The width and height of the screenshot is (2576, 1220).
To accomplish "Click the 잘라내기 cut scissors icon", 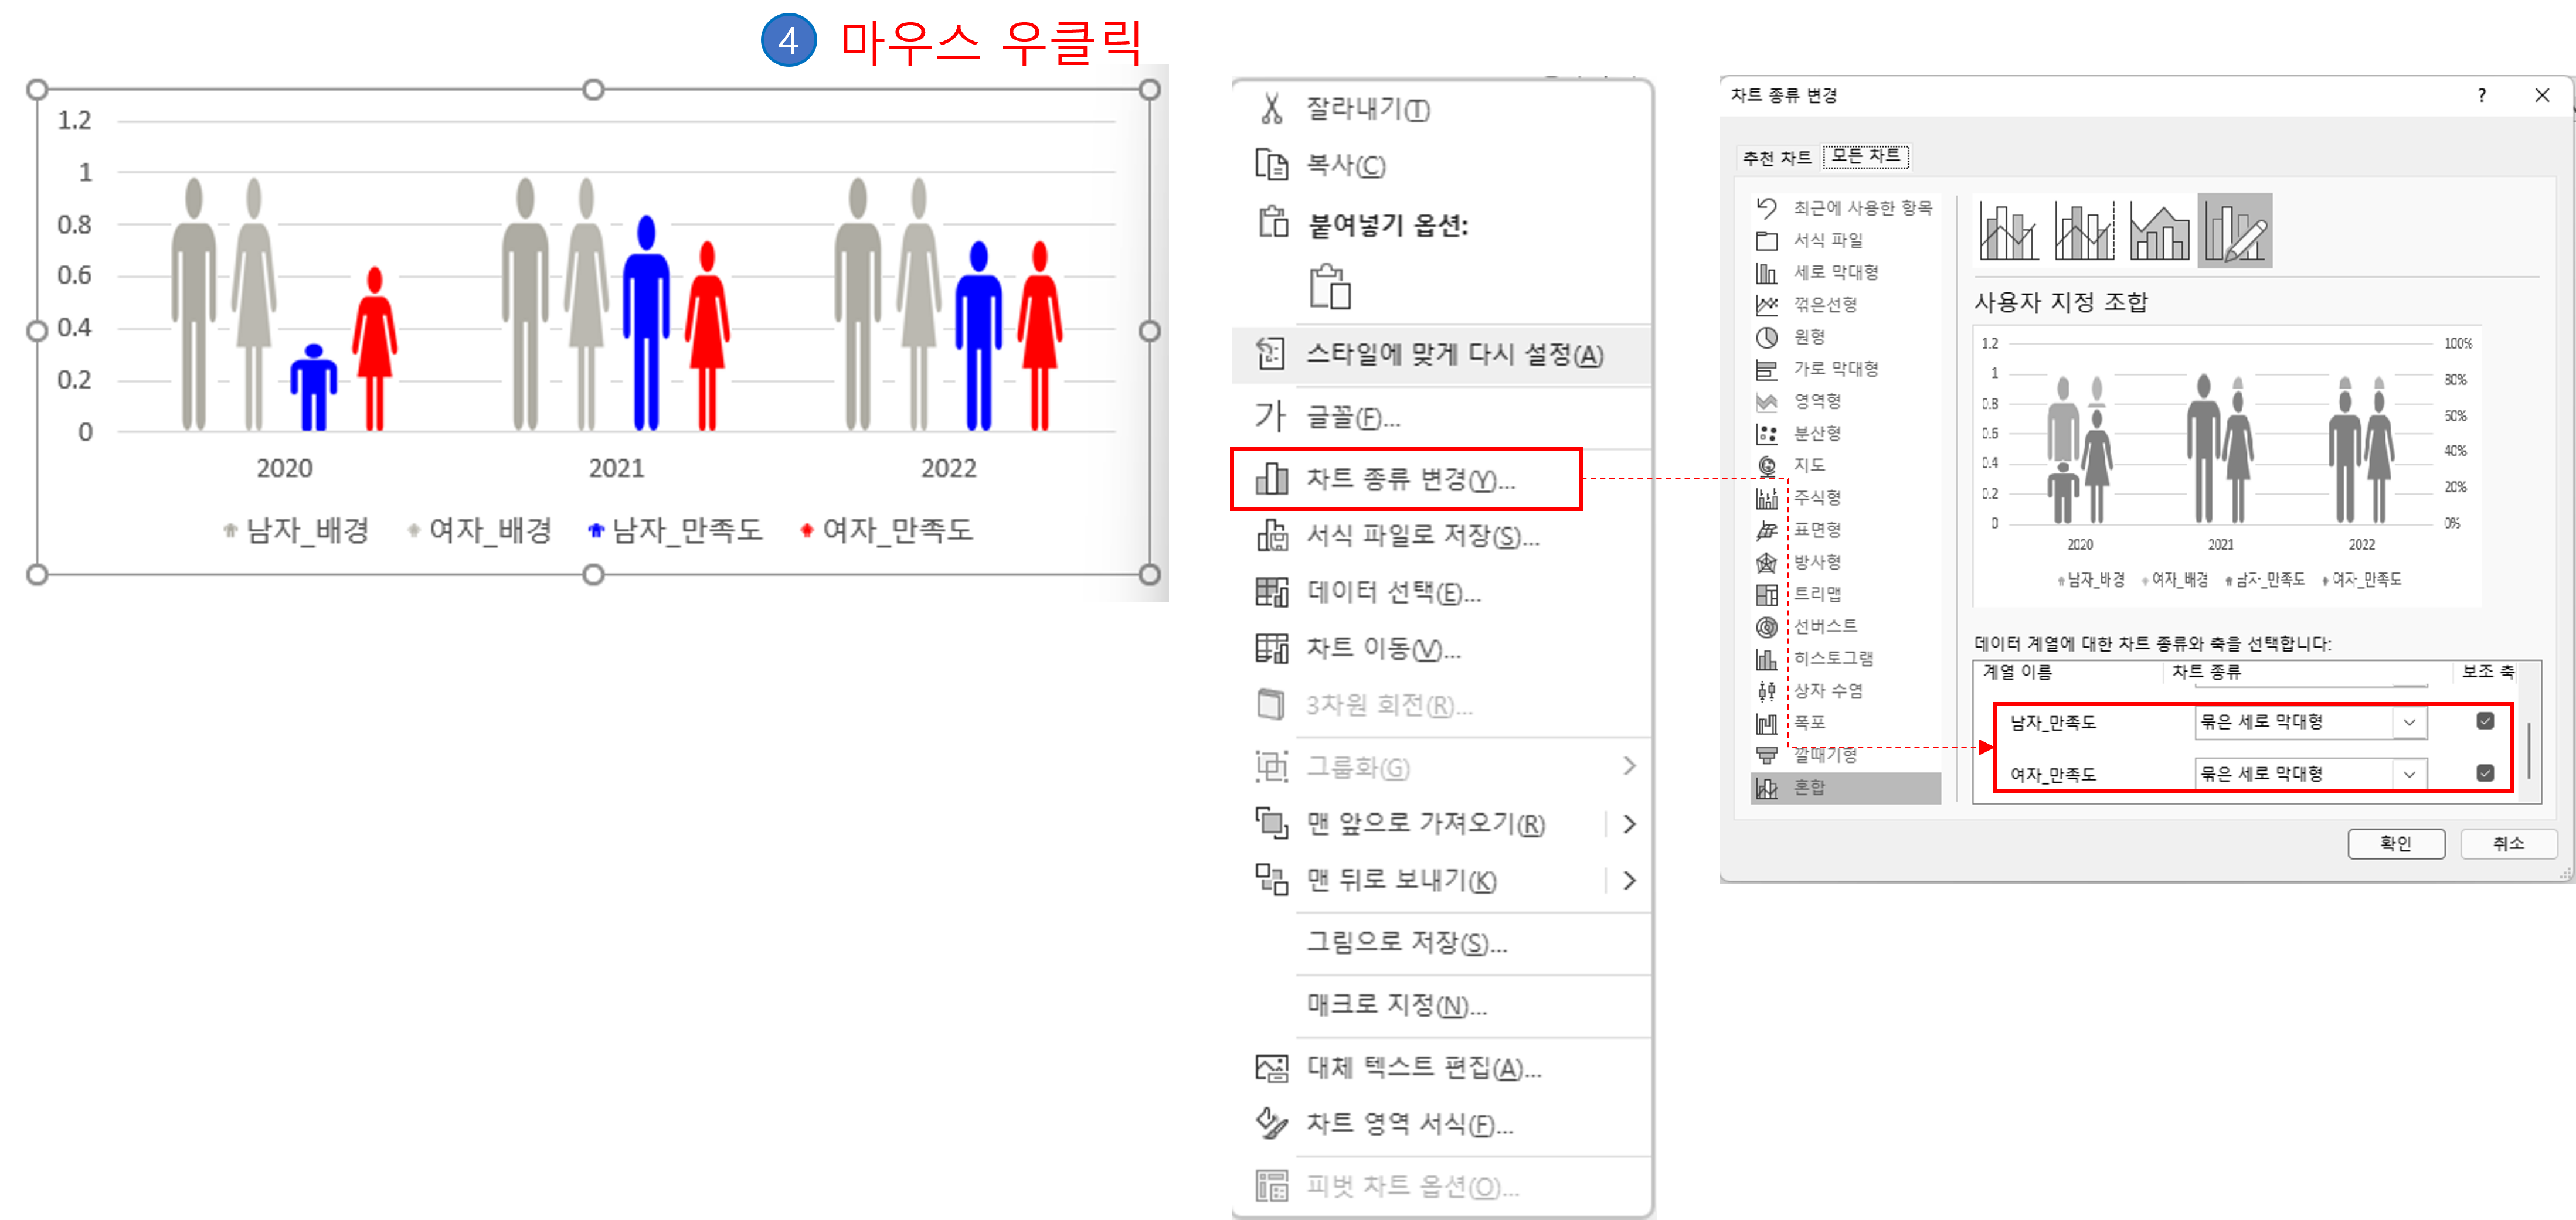I will 1271,109.
